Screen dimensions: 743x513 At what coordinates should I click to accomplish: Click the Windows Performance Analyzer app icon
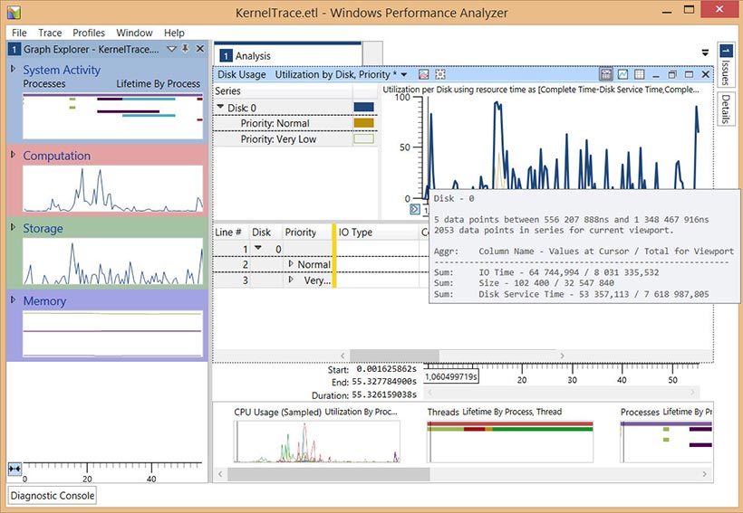[x=14, y=13]
